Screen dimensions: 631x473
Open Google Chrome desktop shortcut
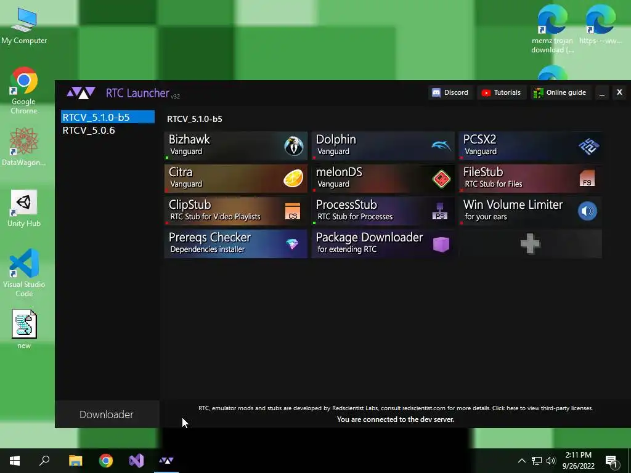tap(24, 91)
